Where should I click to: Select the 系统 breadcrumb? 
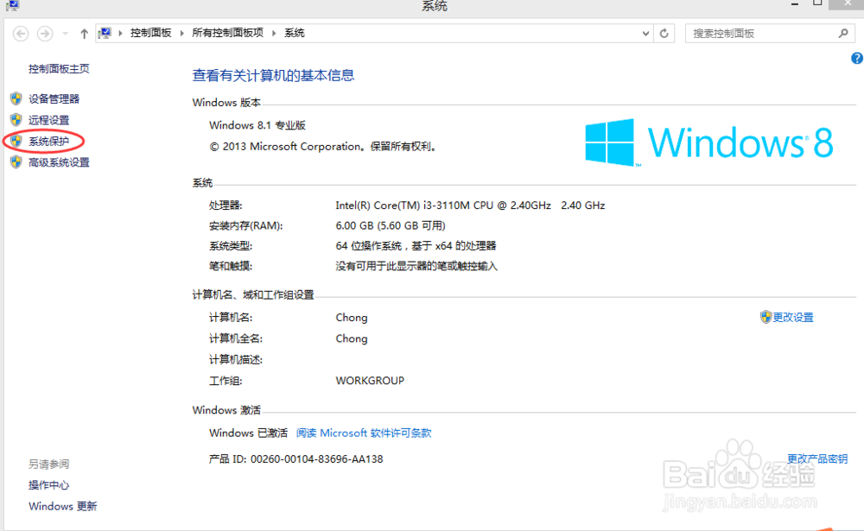(295, 33)
